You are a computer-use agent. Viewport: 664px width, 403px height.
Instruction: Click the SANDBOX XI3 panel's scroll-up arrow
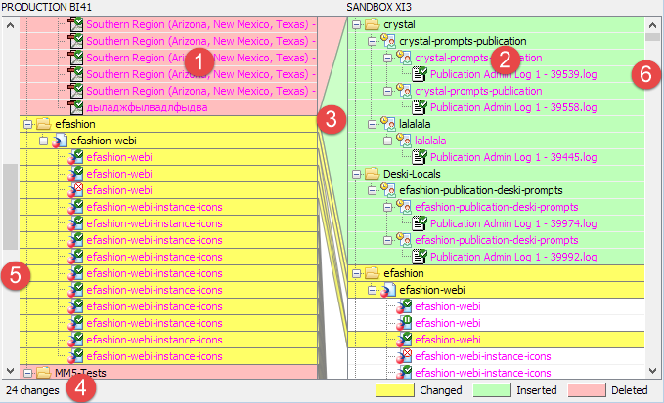[652, 25]
